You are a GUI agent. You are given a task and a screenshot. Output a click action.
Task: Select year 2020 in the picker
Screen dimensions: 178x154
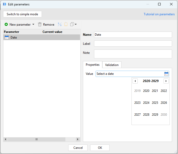tap(146, 91)
